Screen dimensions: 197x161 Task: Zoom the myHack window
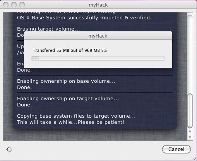tap(22, 5)
